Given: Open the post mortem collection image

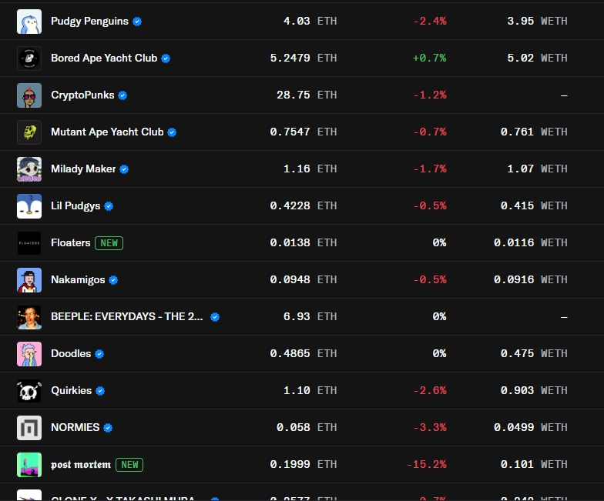Looking at the screenshot, I should click(x=29, y=465).
